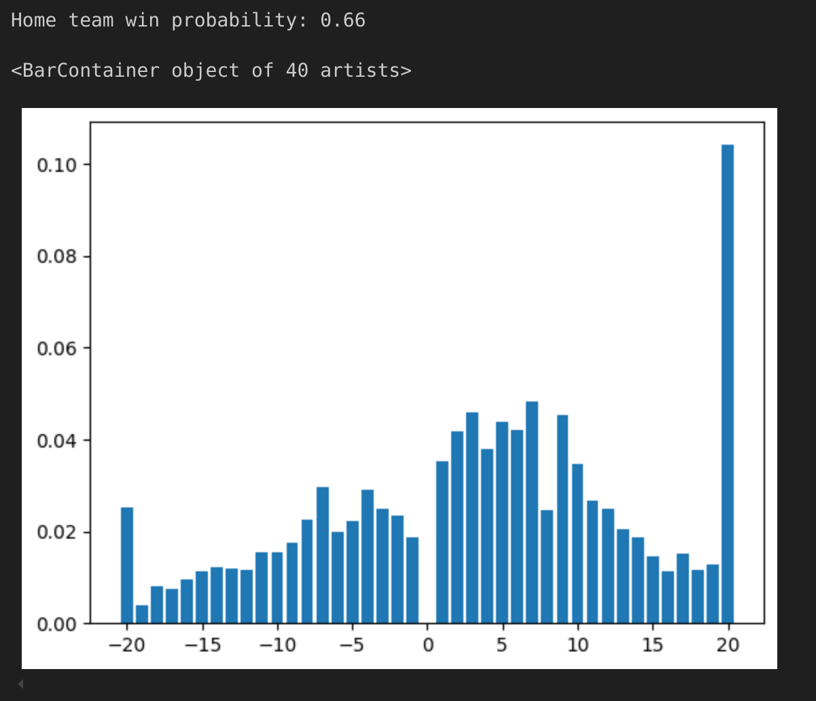Click the leftmost bar at x=-20
This screenshot has height=701, width=816.
(127, 565)
